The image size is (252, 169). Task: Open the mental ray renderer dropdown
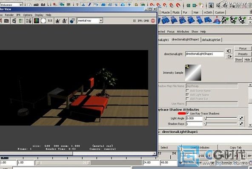click(101, 20)
